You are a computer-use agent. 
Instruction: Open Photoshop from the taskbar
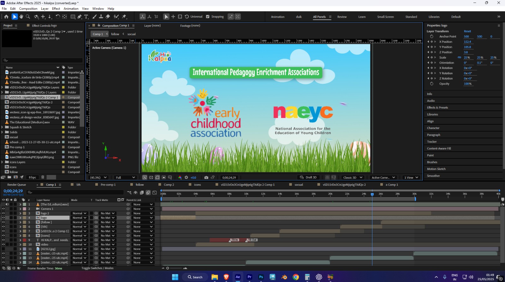coord(261,277)
